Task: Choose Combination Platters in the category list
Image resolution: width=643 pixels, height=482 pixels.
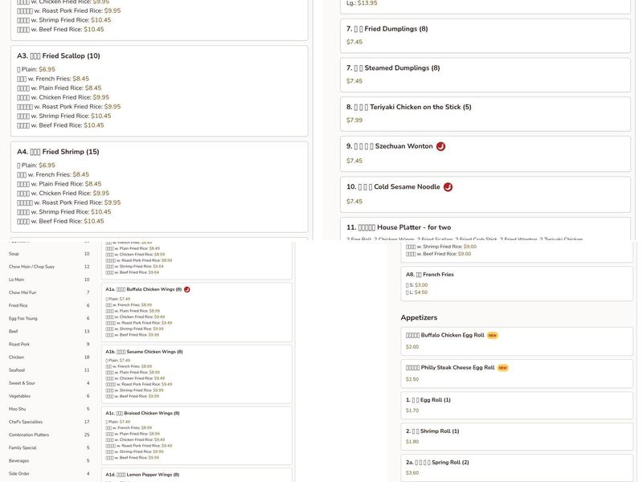Action: (x=29, y=435)
